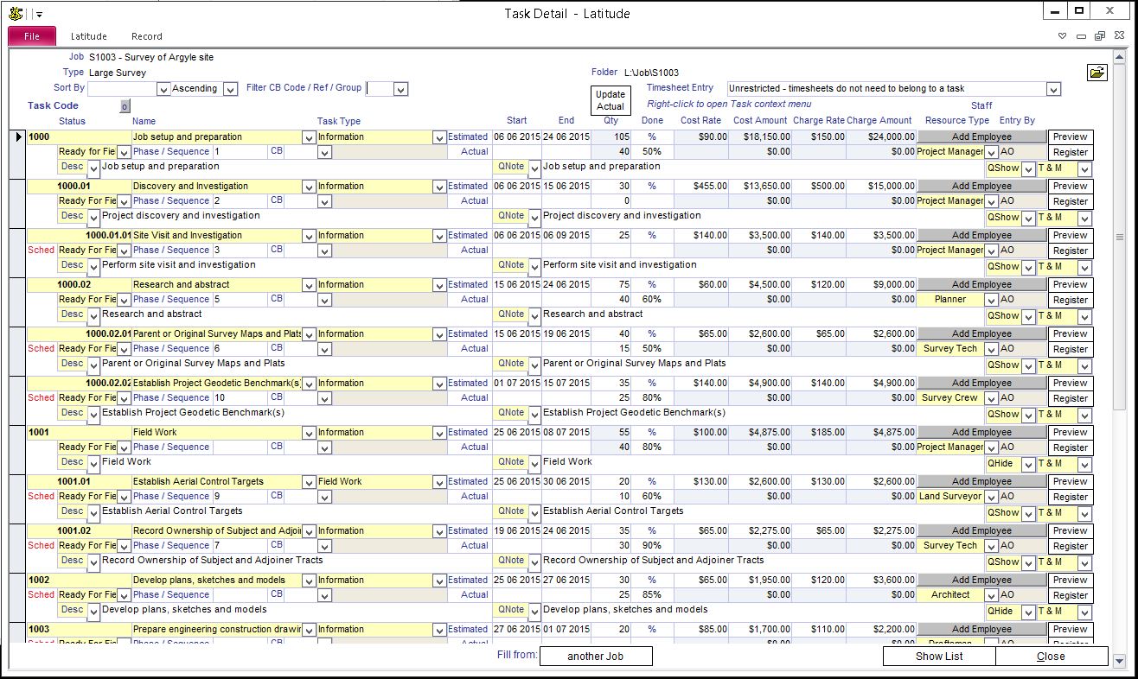Open the Quick Access Toolbar customize arrow
1138x679 pixels.
tap(40, 15)
